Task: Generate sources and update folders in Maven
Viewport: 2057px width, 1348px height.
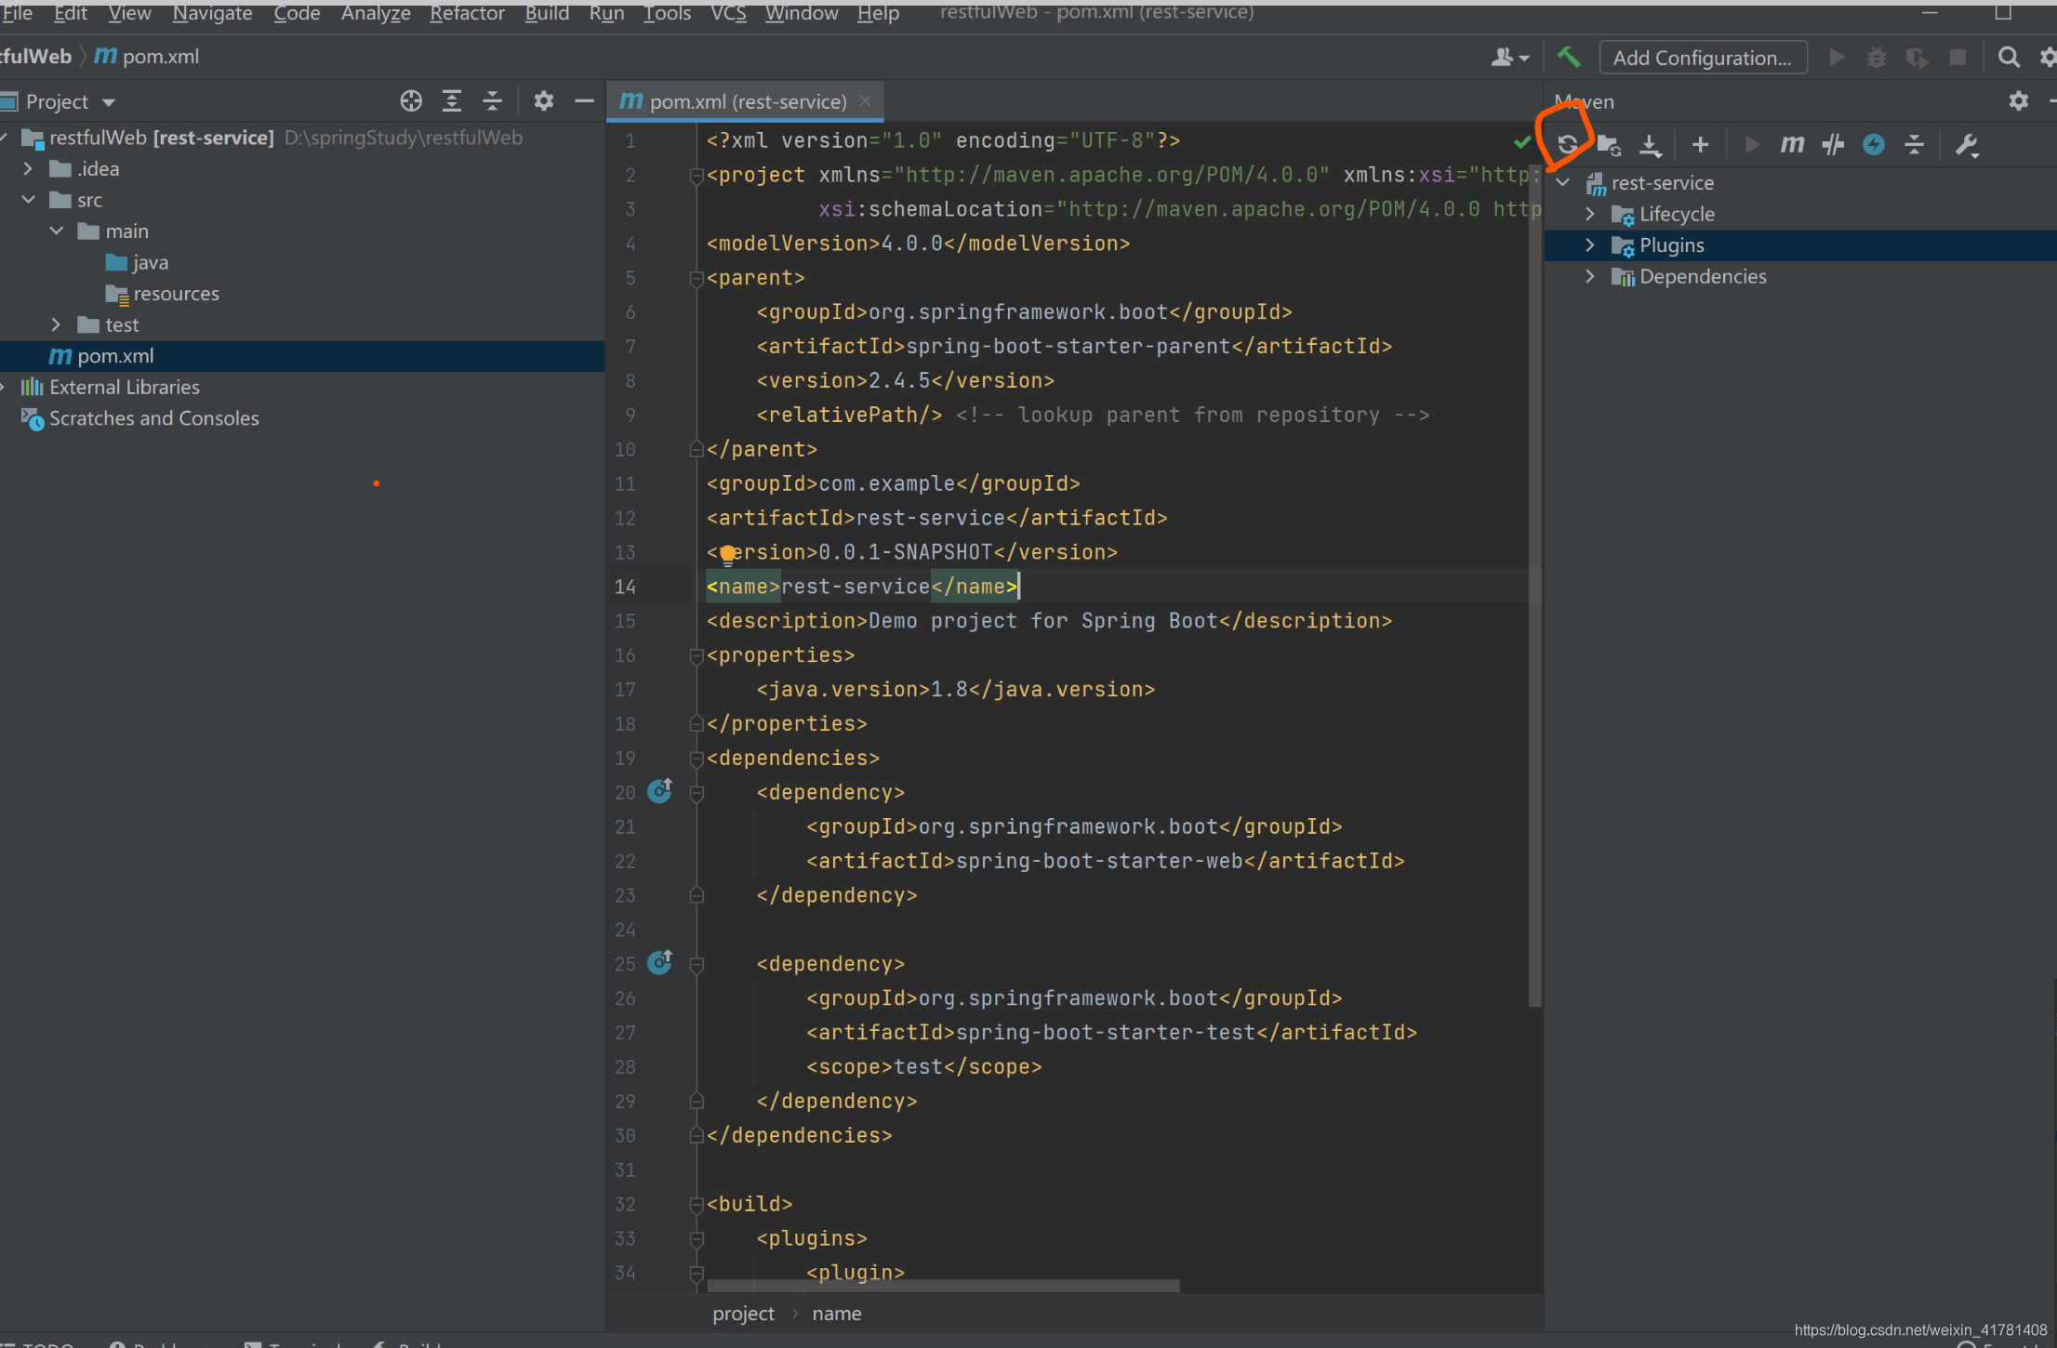Action: [x=1609, y=144]
